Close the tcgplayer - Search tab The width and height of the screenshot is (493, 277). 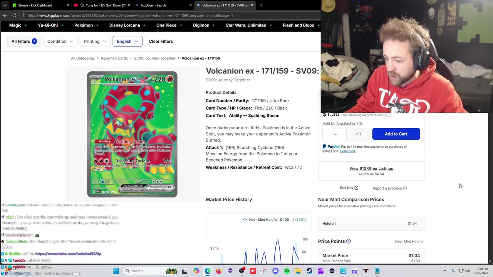point(190,5)
